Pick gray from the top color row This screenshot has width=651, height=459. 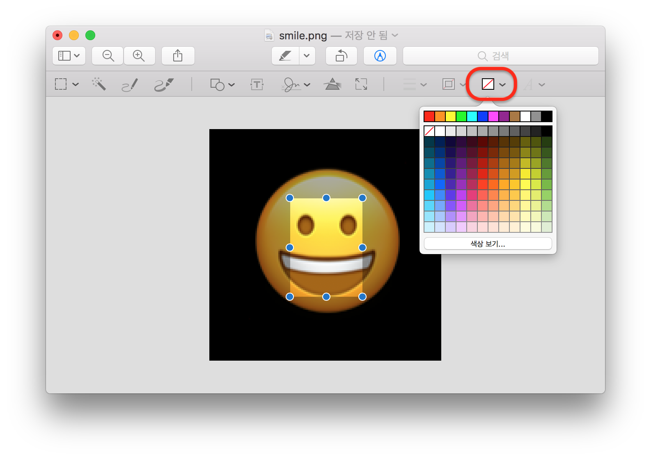(536, 116)
